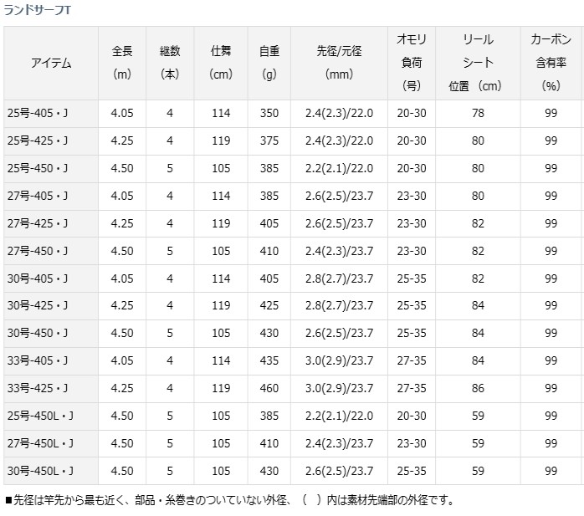Select the 仕舞 (cm) column header

(x=221, y=63)
